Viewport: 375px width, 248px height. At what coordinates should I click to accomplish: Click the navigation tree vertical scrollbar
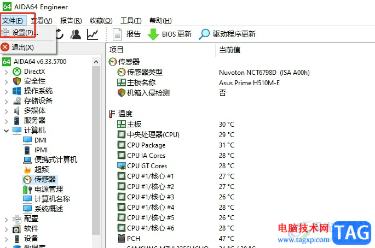tap(96, 151)
